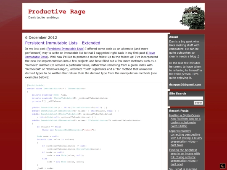Image resolution: width=227 pixels, height=170 pixels.
Task: Click the '_tail = node;' code line
Action: click(45, 168)
